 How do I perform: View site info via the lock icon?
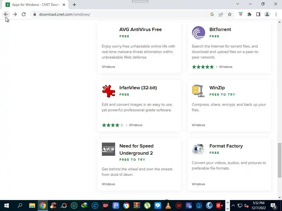[x=35, y=14]
